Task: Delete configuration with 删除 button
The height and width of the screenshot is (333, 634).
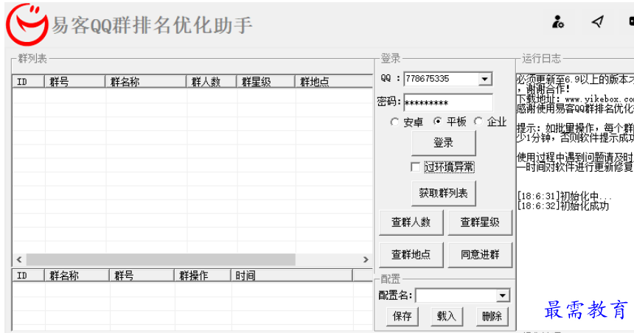Action: (x=492, y=316)
